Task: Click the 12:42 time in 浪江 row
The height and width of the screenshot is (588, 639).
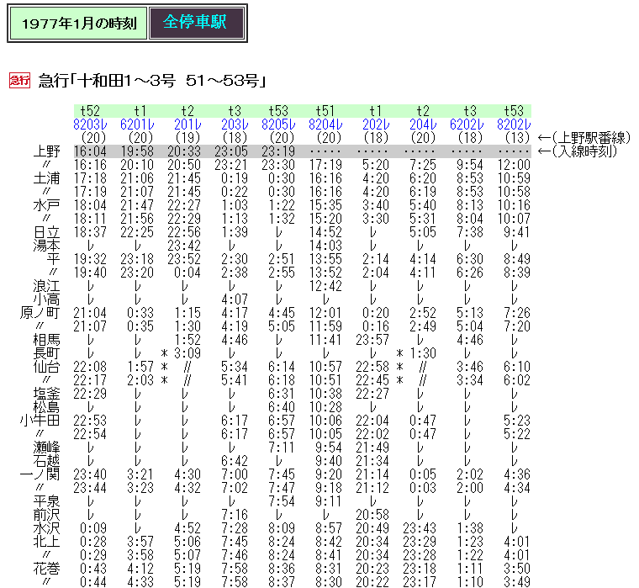Action: click(325, 286)
